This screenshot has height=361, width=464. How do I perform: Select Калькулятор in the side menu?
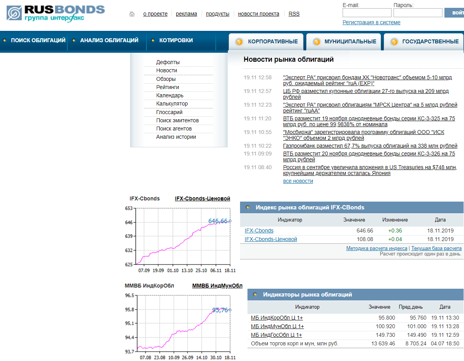point(172,104)
